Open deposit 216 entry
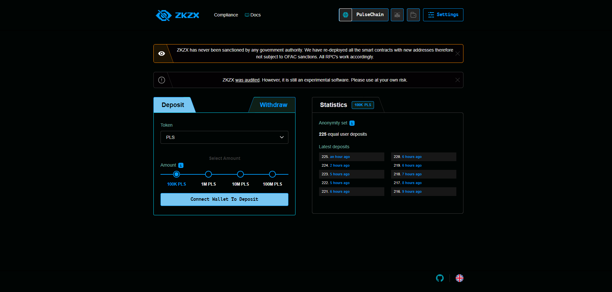The width and height of the screenshot is (612, 292). click(424, 191)
